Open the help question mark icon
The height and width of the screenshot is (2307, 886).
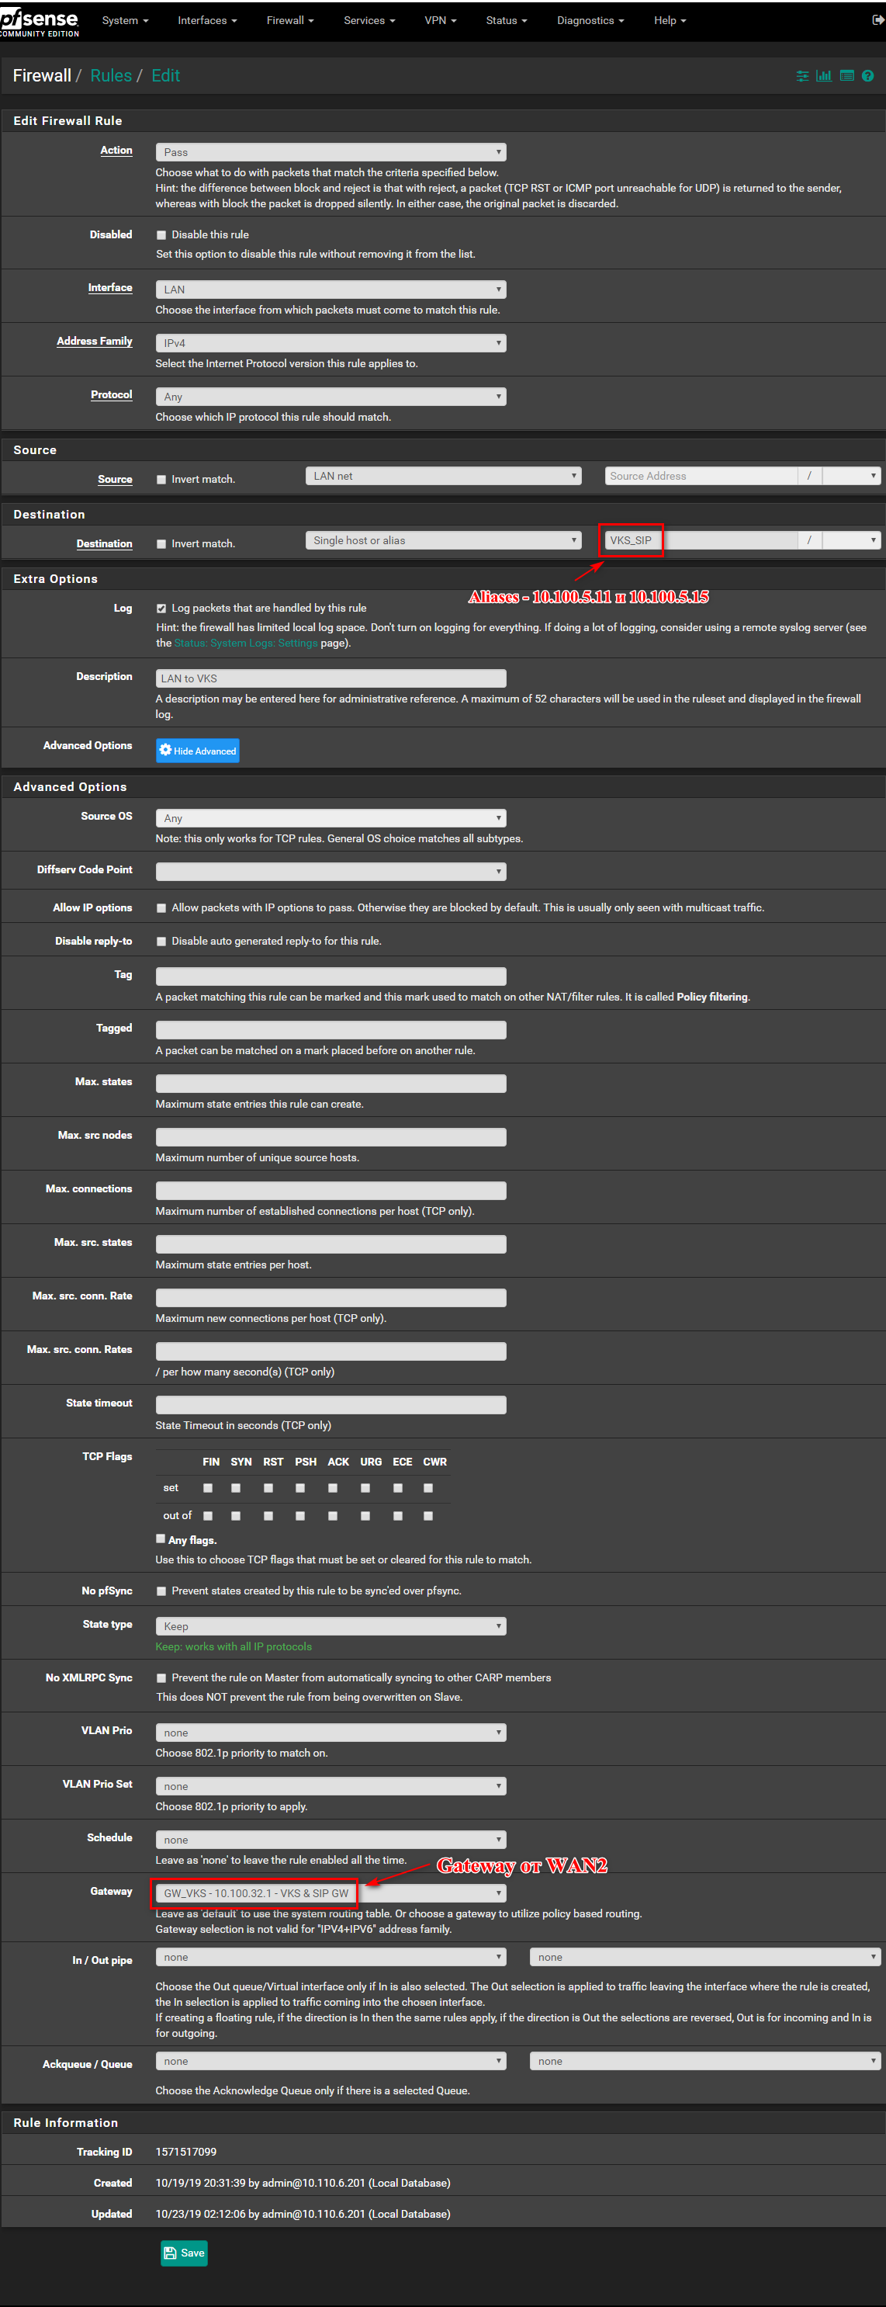(x=867, y=76)
